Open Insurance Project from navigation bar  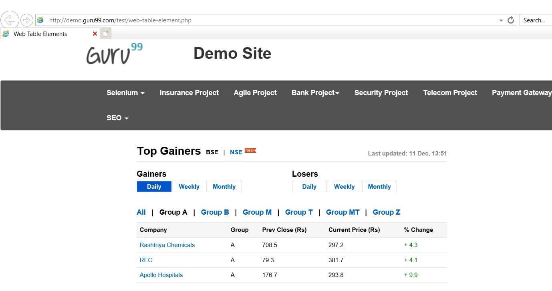pos(189,93)
